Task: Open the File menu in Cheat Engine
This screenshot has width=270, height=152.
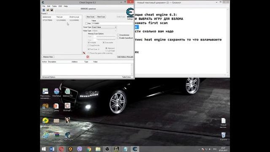Action: coord(44,6)
